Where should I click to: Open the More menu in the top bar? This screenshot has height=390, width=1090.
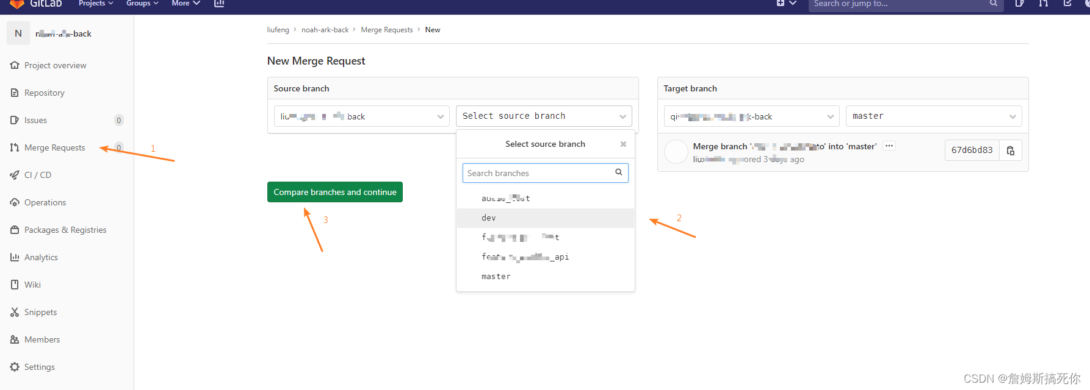pos(186,4)
